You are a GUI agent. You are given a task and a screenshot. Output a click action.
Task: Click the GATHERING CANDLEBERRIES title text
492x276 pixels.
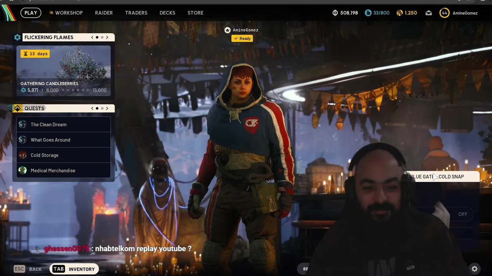click(x=49, y=84)
